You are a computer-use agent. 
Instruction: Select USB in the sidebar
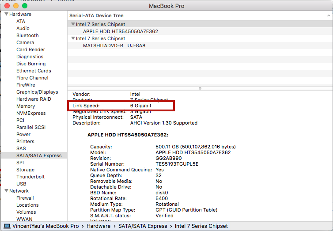tap(22, 184)
